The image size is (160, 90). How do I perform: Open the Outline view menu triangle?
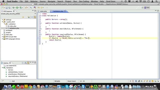click(30, 62)
